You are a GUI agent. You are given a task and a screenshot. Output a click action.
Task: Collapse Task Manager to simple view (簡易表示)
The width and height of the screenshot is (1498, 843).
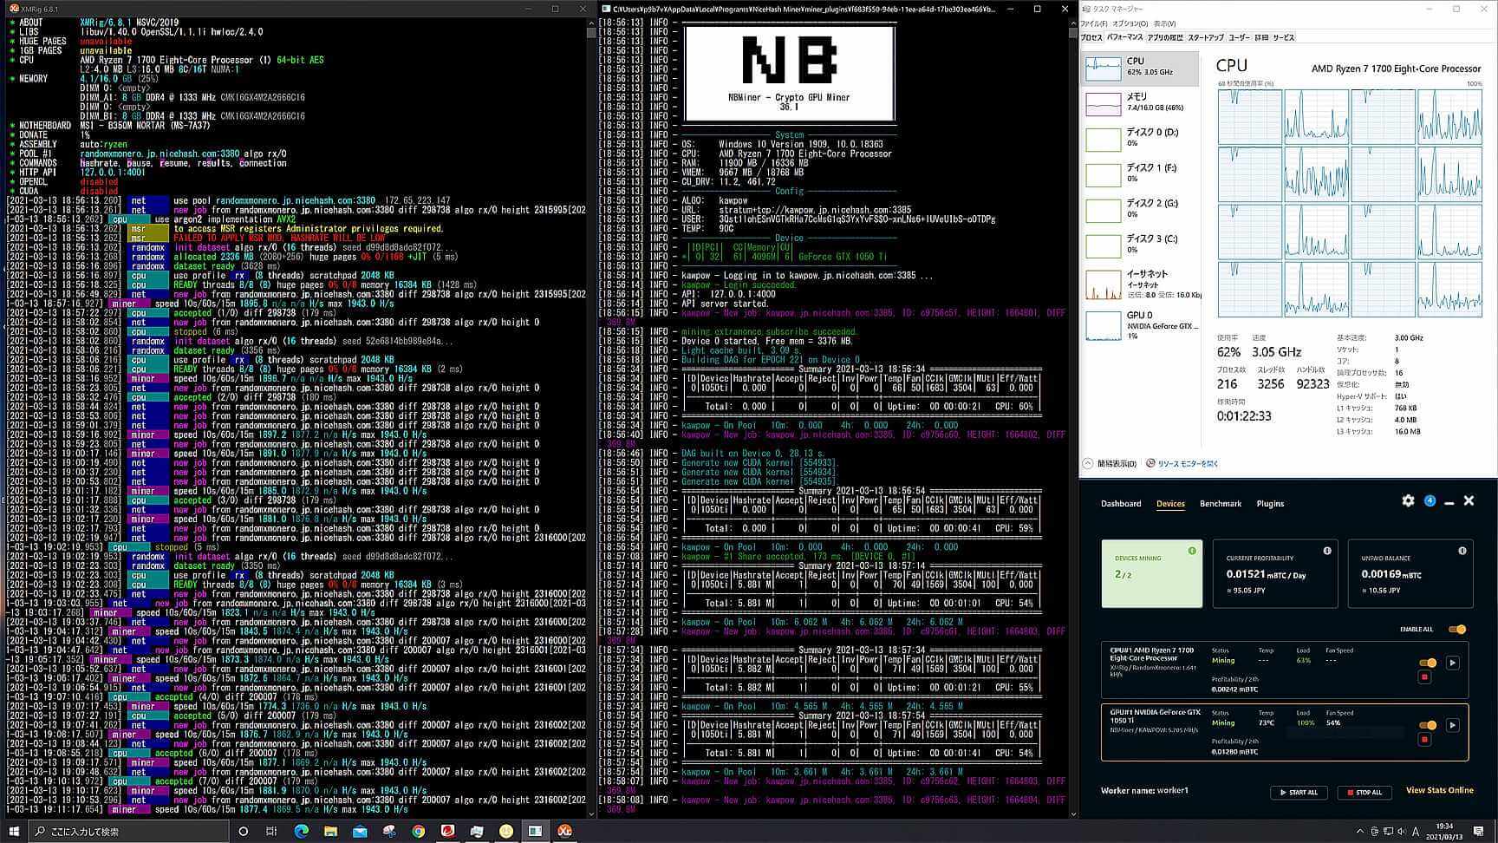(x=1111, y=464)
